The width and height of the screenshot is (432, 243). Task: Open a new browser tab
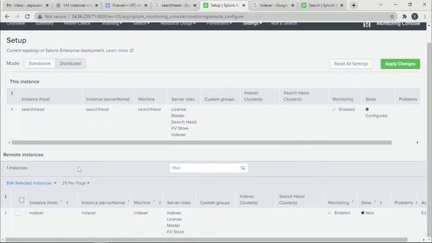tap(354, 5)
